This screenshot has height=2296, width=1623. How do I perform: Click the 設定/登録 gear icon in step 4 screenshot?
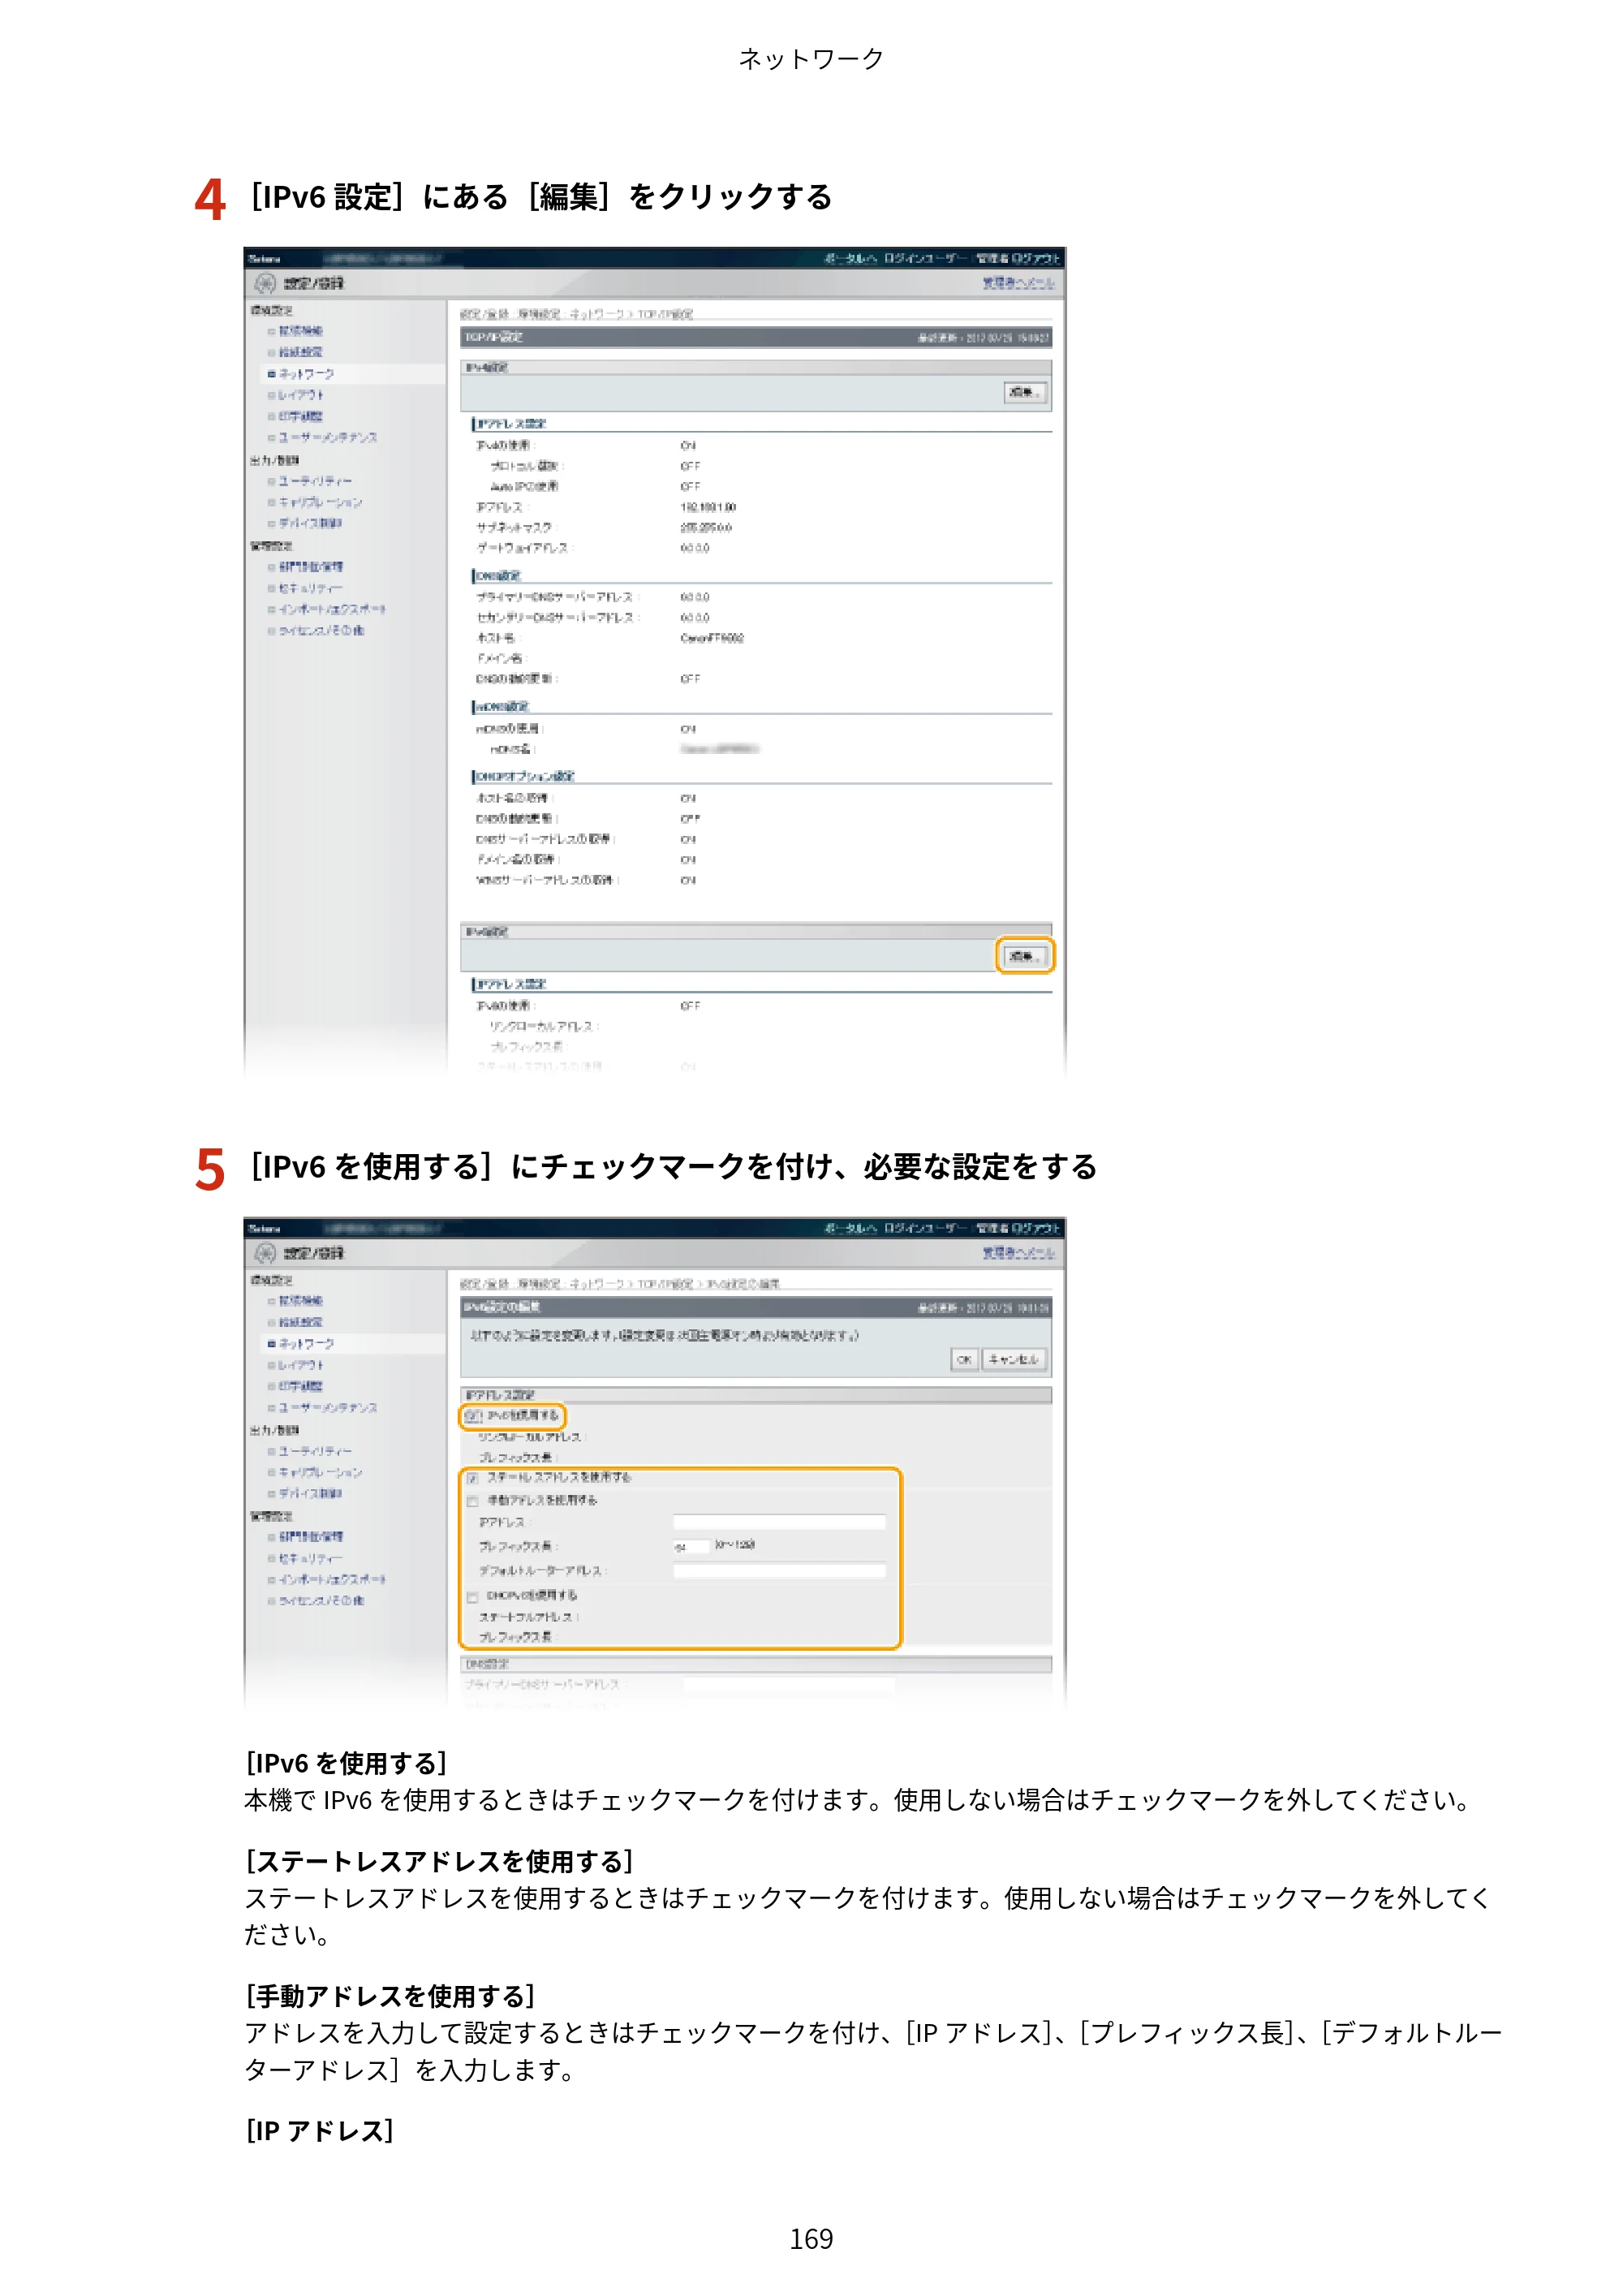click(265, 283)
